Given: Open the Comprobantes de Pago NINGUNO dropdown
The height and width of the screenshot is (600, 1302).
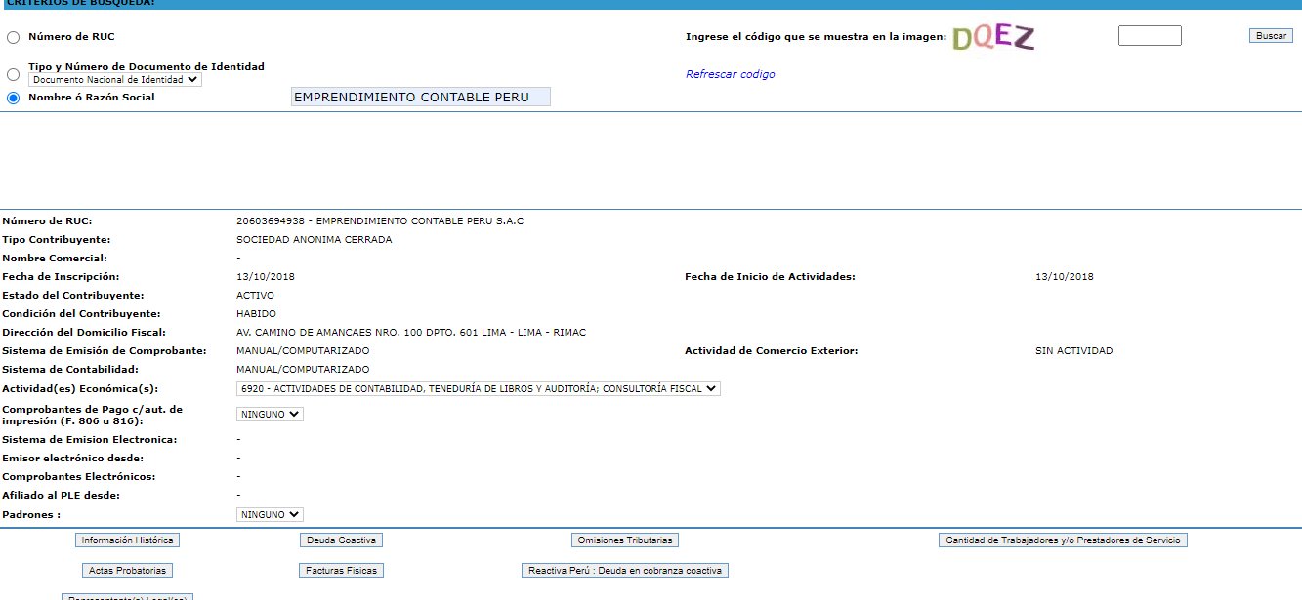Looking at the screenshot, I should [270, 414].
